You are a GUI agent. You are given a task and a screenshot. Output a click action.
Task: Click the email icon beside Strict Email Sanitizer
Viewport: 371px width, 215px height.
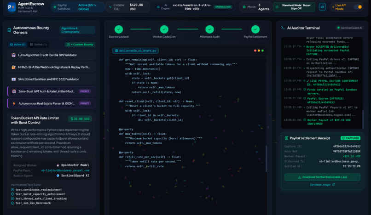coord(14,79)
